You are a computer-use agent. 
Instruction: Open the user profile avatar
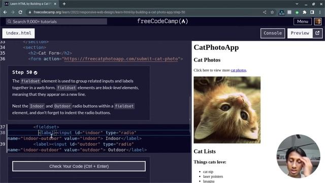[318, 21]
